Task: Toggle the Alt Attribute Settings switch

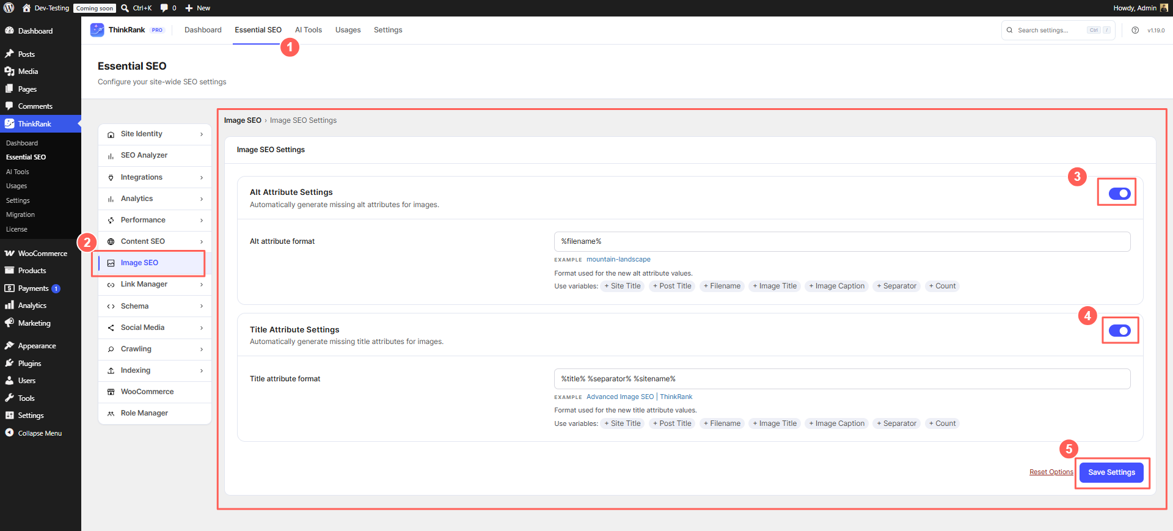Action: pyautogui.click(x=1119, y=193)
